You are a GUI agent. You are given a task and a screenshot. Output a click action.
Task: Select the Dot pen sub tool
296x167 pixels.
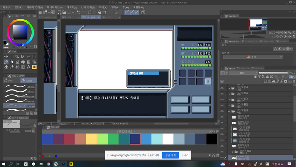click(19, 106)
